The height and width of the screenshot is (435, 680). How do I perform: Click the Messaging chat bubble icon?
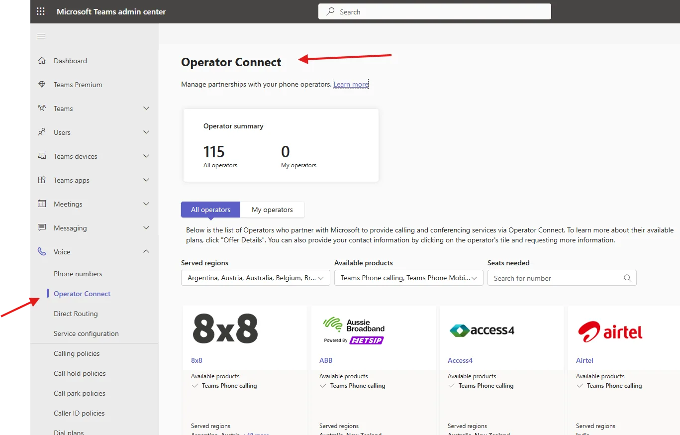point(42,227)
